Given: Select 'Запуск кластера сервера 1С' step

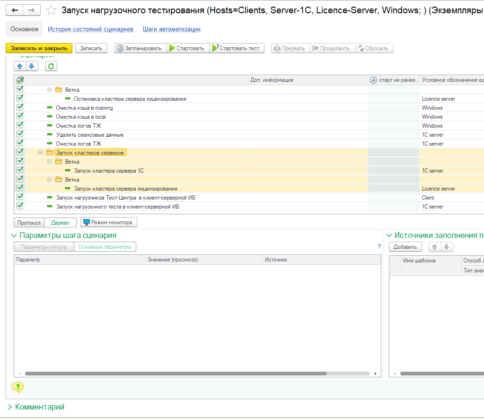Looking at the screenshot, I should (x=109, y=171).
